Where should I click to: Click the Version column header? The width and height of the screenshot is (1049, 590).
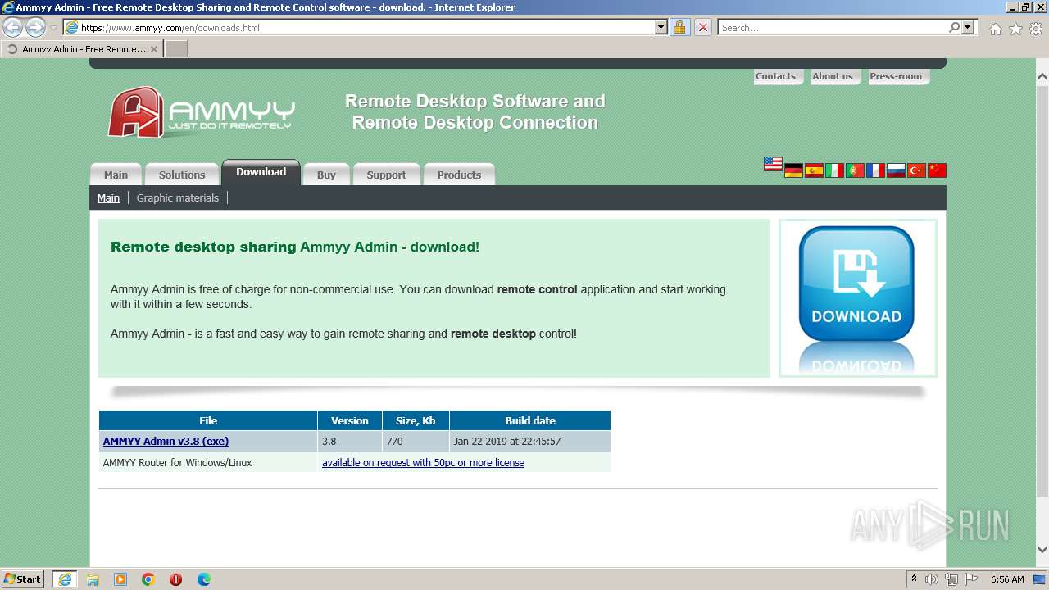(x=350, y=420)
